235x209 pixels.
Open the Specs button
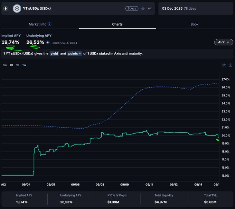(132, 9)
